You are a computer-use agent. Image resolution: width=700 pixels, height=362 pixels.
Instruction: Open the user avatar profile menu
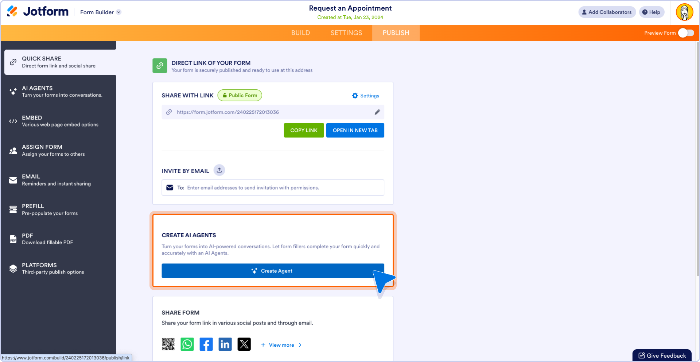(684, 12)
